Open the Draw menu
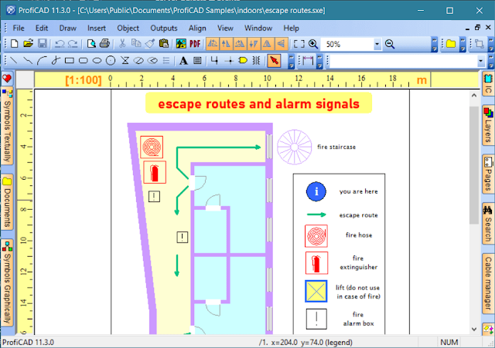 pyautogui.click(x=68, y=28)
